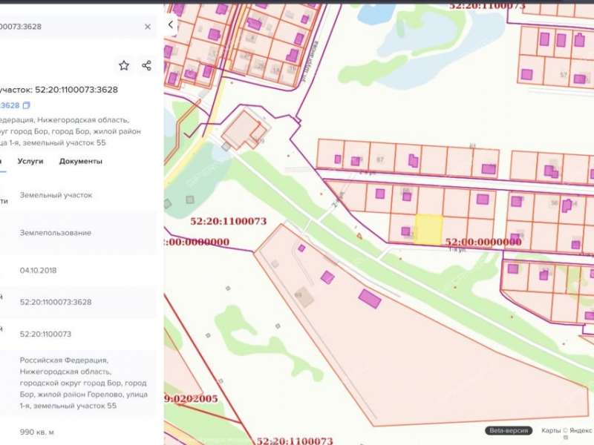Add parcel to favorites with star icon

(124, 65)
